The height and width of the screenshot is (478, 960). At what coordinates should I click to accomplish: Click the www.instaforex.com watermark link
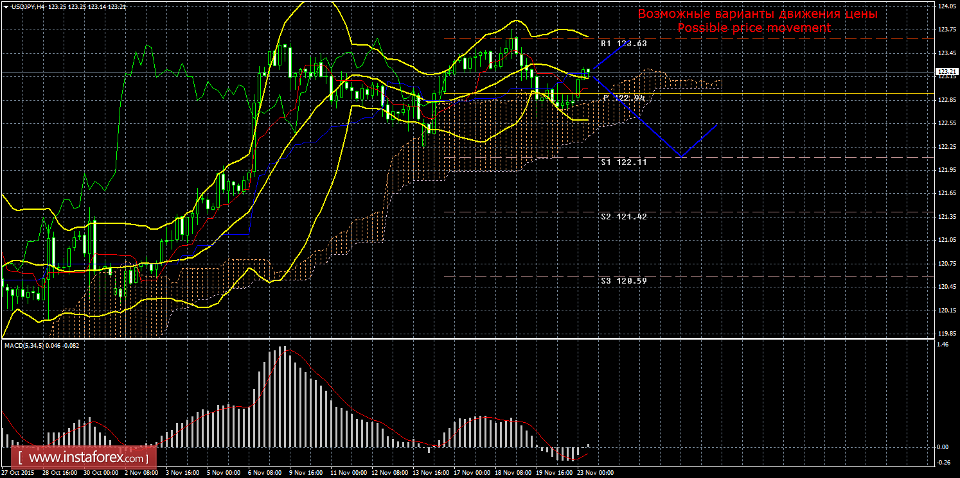pos(87,458)
